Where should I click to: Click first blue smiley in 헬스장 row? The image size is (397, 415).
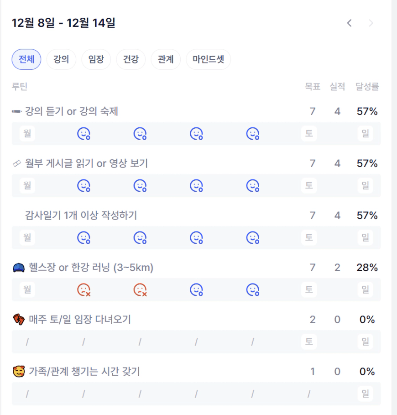tap(196, 290)
